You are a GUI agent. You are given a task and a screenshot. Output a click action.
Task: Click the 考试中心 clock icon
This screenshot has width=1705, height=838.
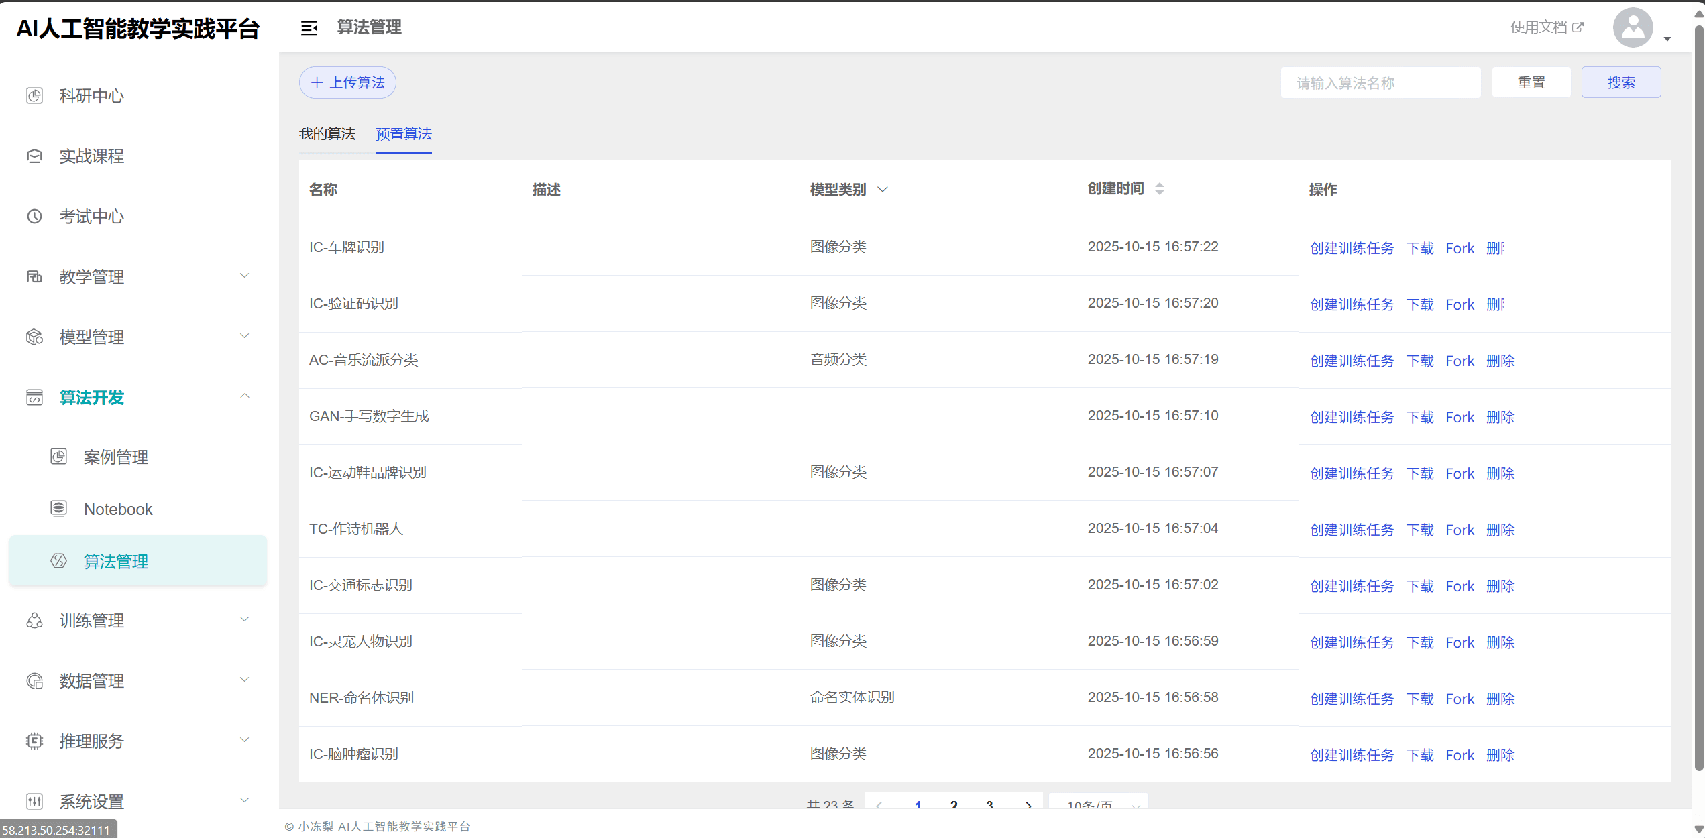(34, 217)
